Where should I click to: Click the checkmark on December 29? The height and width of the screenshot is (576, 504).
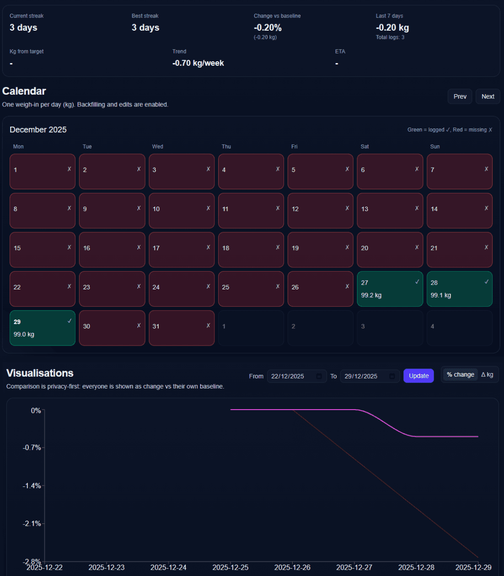click(x=70, y=321)
